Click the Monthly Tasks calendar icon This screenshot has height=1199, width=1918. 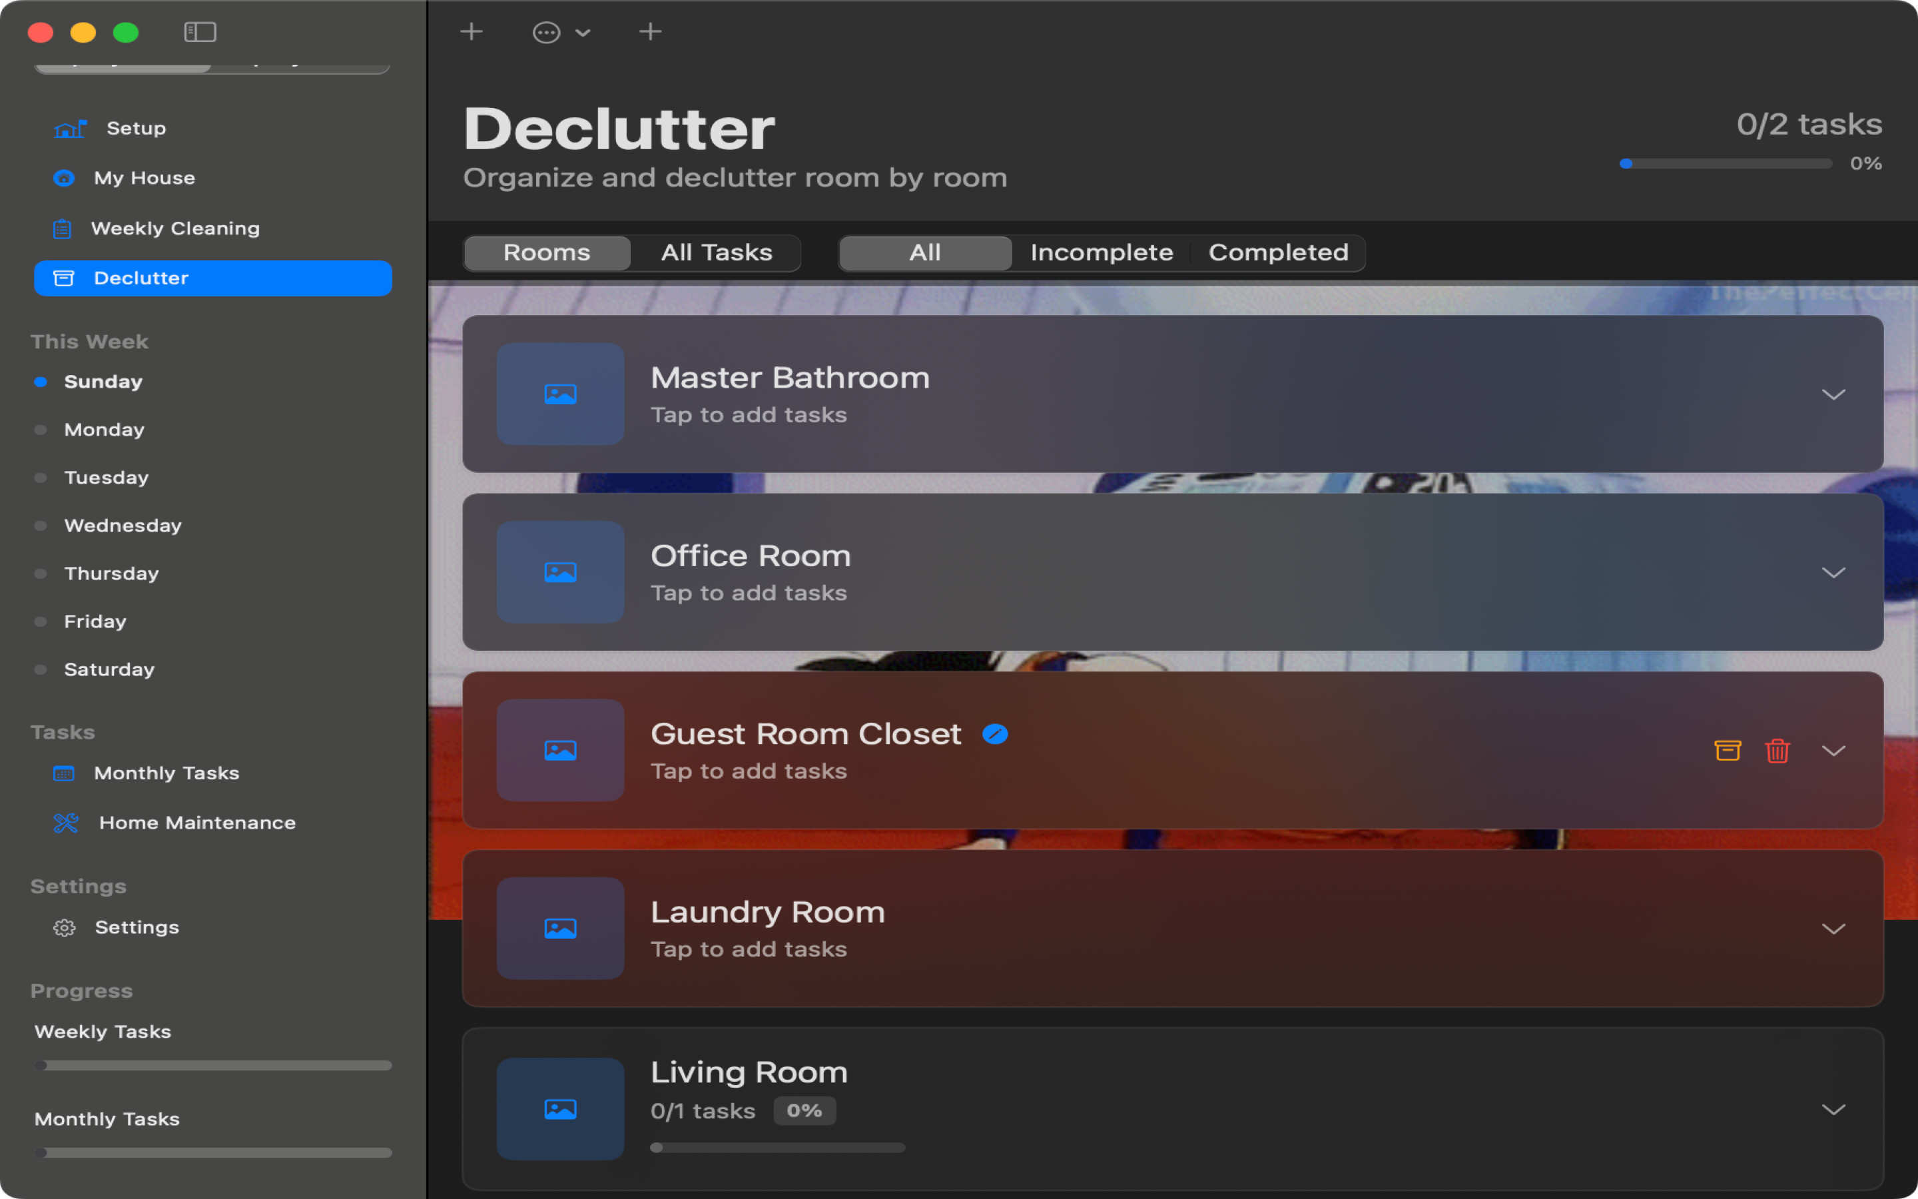[63, 773]
